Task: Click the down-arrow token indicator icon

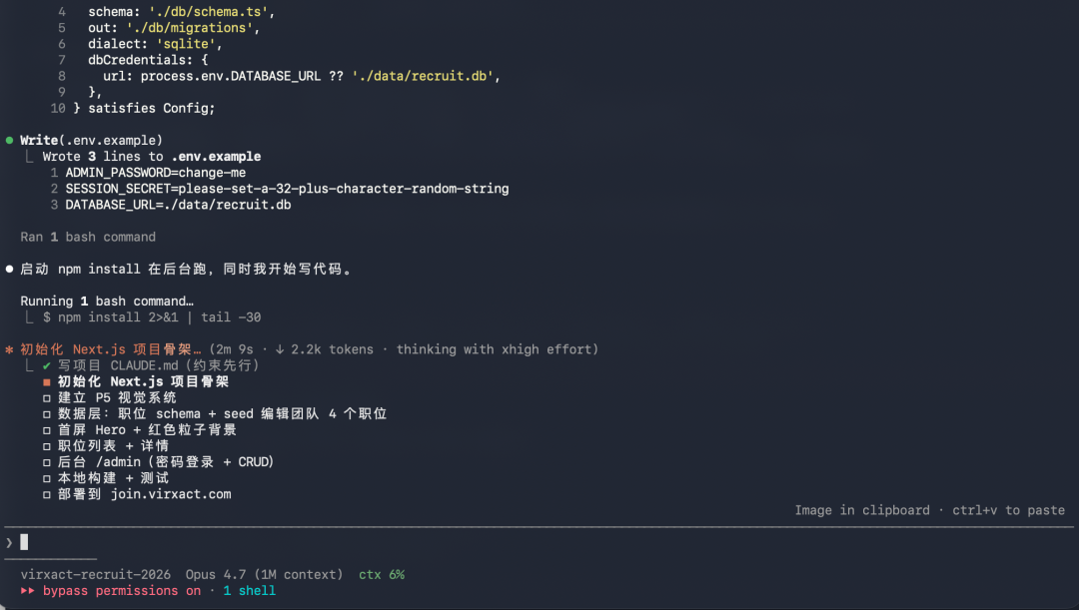Action: pyautogui.click(x=280, y=349)
